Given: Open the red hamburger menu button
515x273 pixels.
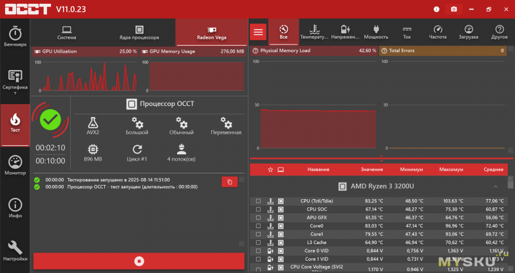Looking at the screenshot, I should [258, 32].
